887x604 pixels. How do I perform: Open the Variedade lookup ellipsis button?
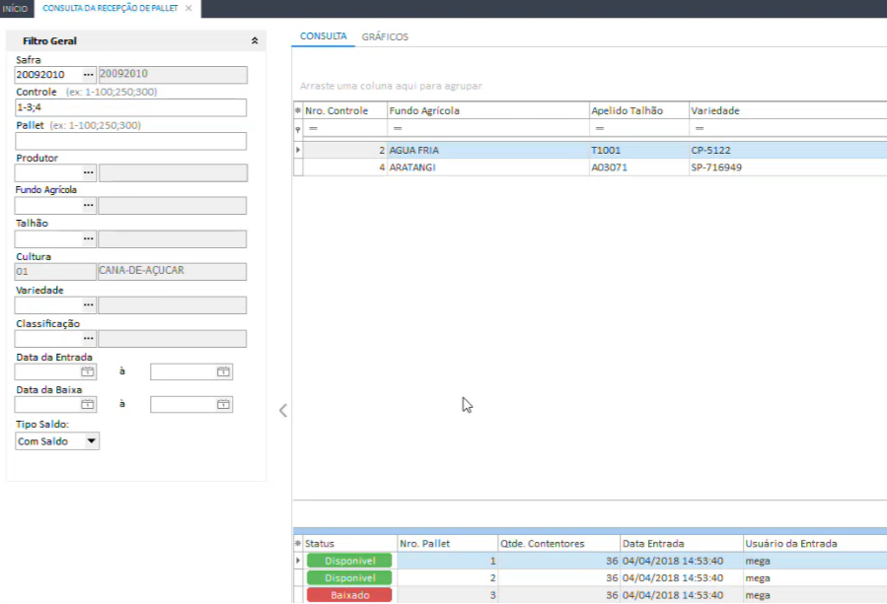coord(88,305)
